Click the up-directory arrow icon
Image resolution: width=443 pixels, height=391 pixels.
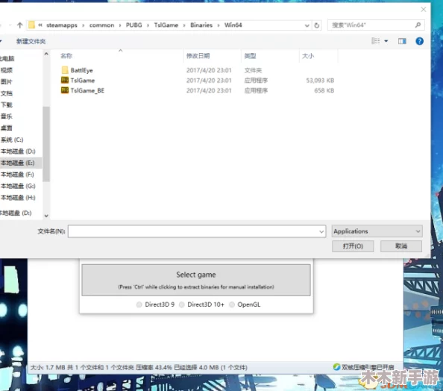[x=19, y=25]
